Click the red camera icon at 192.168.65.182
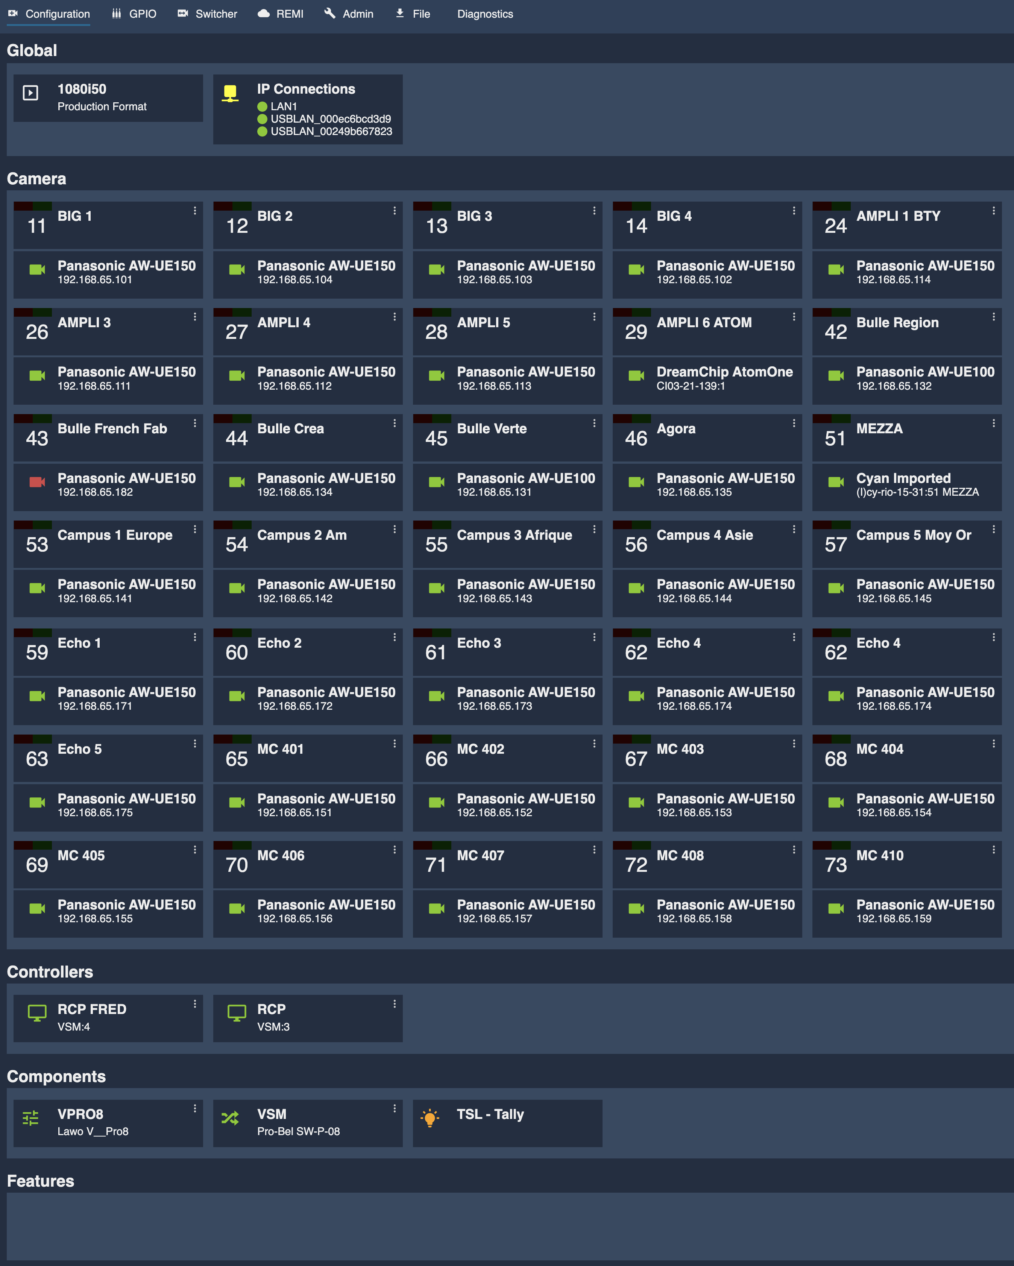Image resolution: width=1014 pixels, height=1266 pixels. tap(37, 482)
